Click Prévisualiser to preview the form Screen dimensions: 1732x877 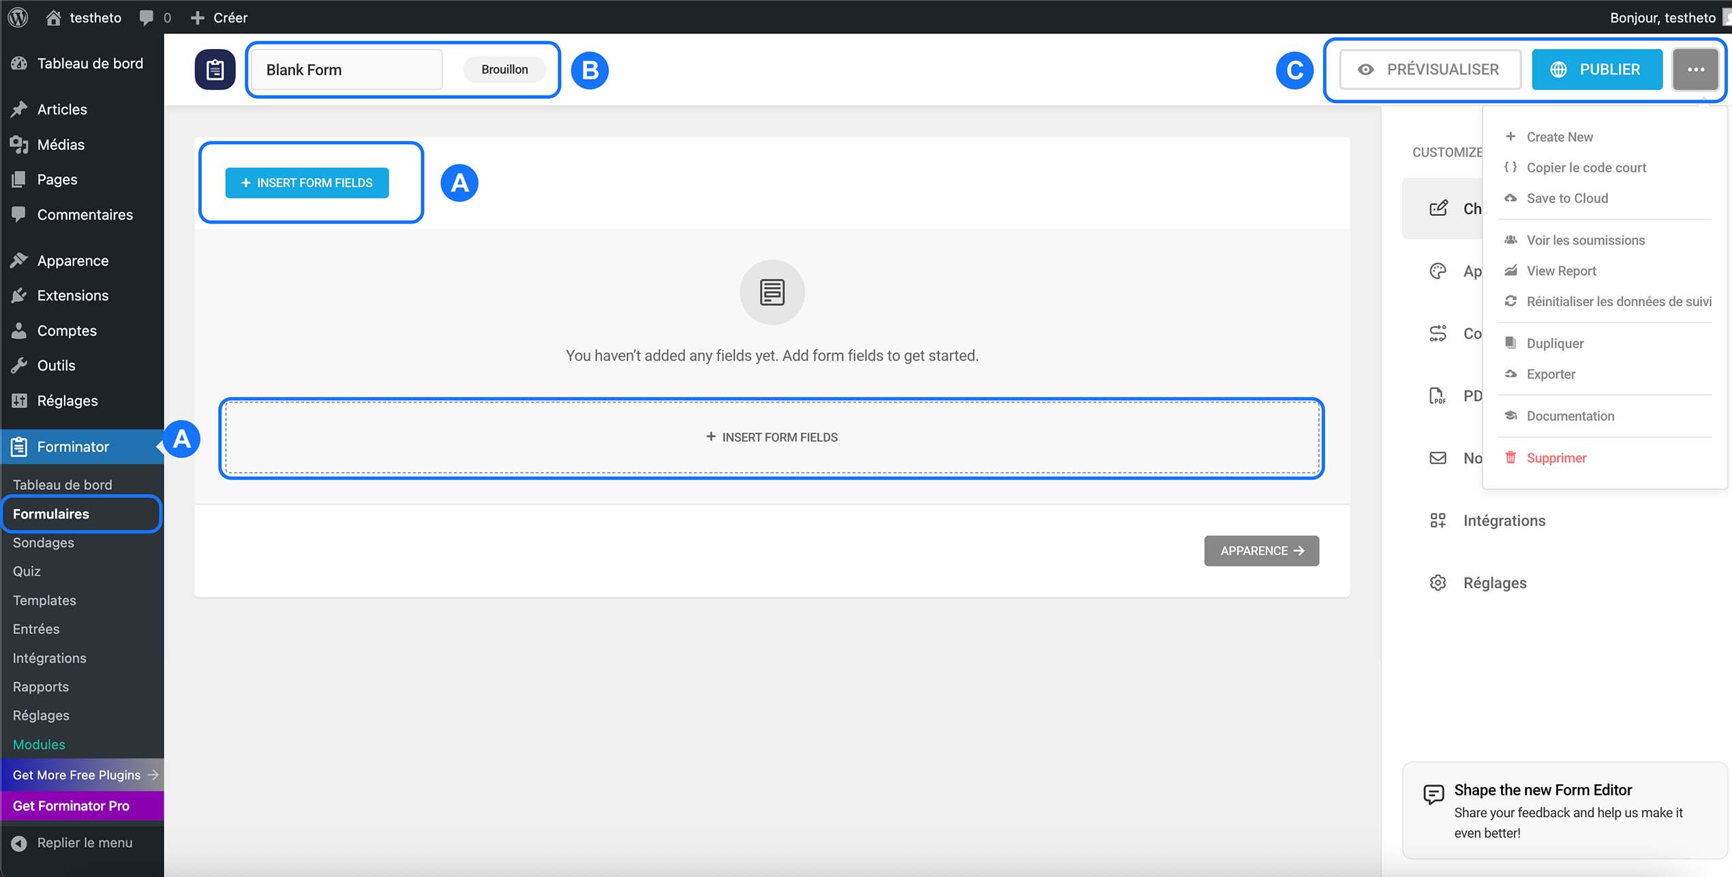(x=1429, y=69)
